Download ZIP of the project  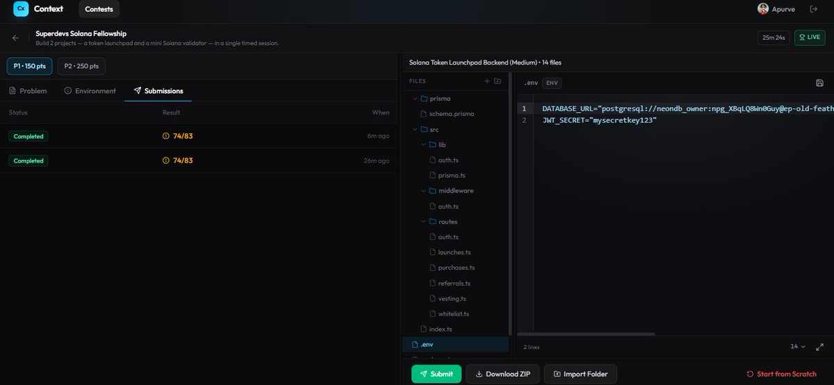(502, 374)
